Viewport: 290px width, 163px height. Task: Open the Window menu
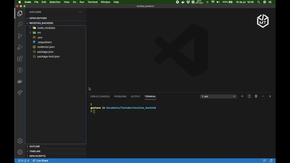coord(106,2)
